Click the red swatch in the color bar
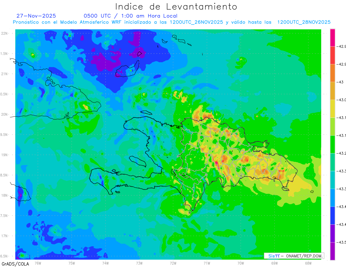This screenshot has height=267, width=346. coord(332,55)
